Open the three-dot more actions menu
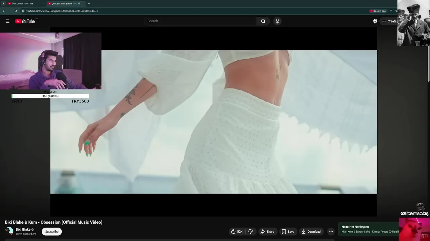 [x=331, y=232]
